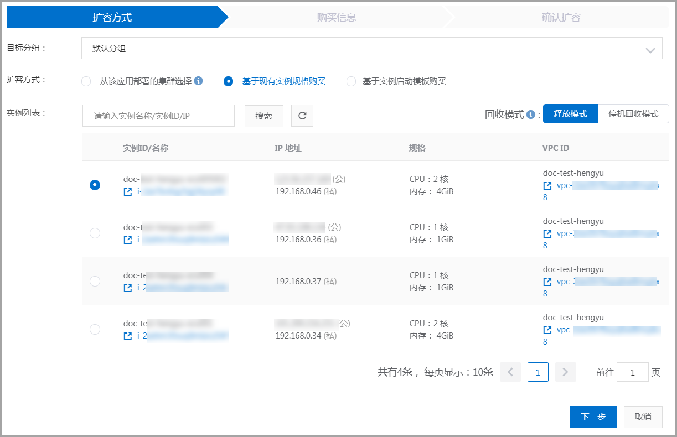Screen dimensions: 677x437
Task: Select 从该应用部署的集群选择 radio option
Action: point(86,81)
